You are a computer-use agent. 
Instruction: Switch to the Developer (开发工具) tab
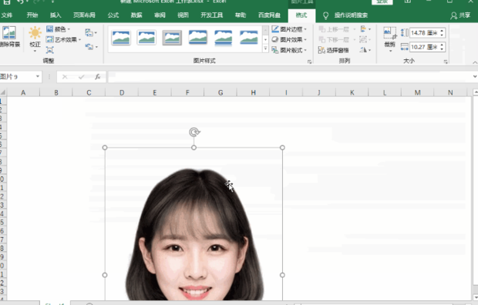212,15
